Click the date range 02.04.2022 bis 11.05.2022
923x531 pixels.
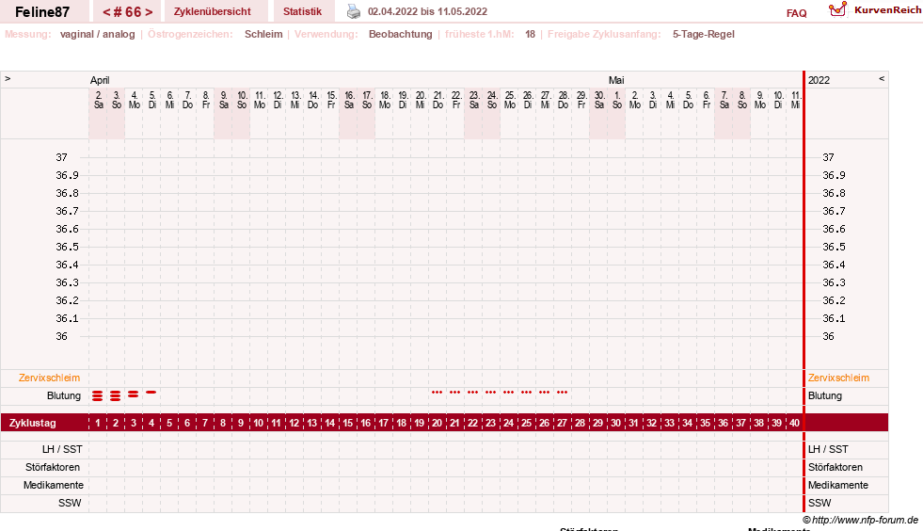pos(427,11)
